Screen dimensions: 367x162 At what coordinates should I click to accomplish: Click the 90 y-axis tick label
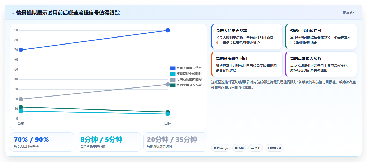coord(16,30)
